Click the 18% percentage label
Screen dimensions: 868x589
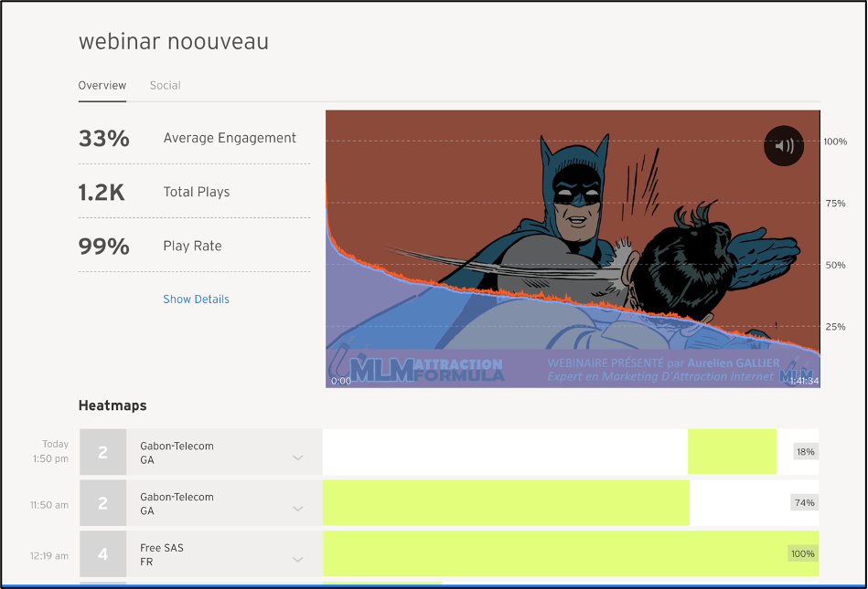[x=806, y=451]
